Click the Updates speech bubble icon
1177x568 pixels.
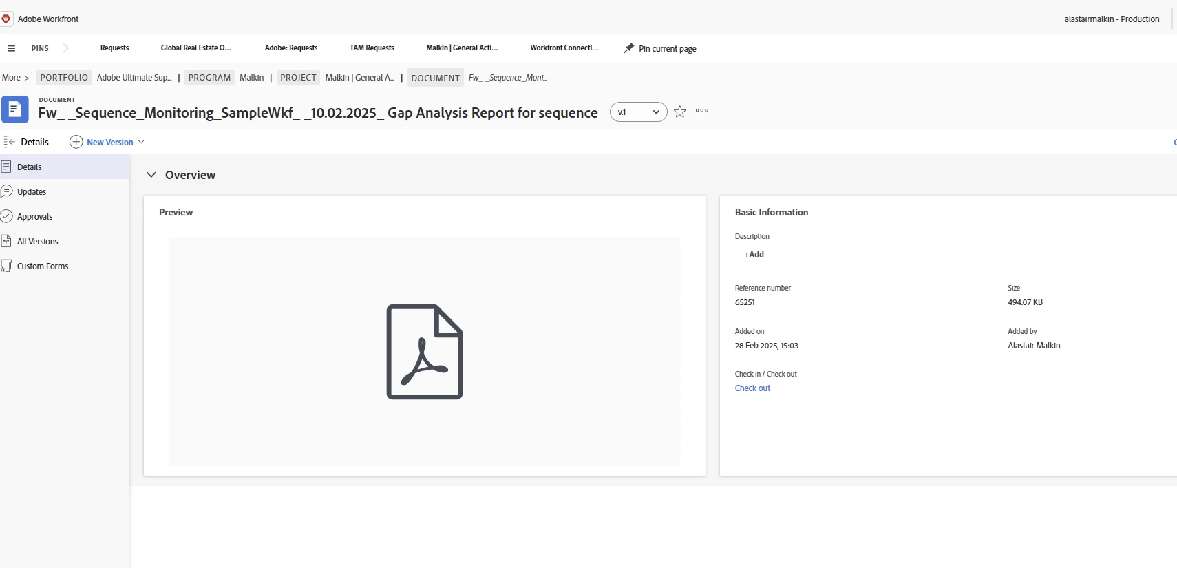[x=6, y=191]
